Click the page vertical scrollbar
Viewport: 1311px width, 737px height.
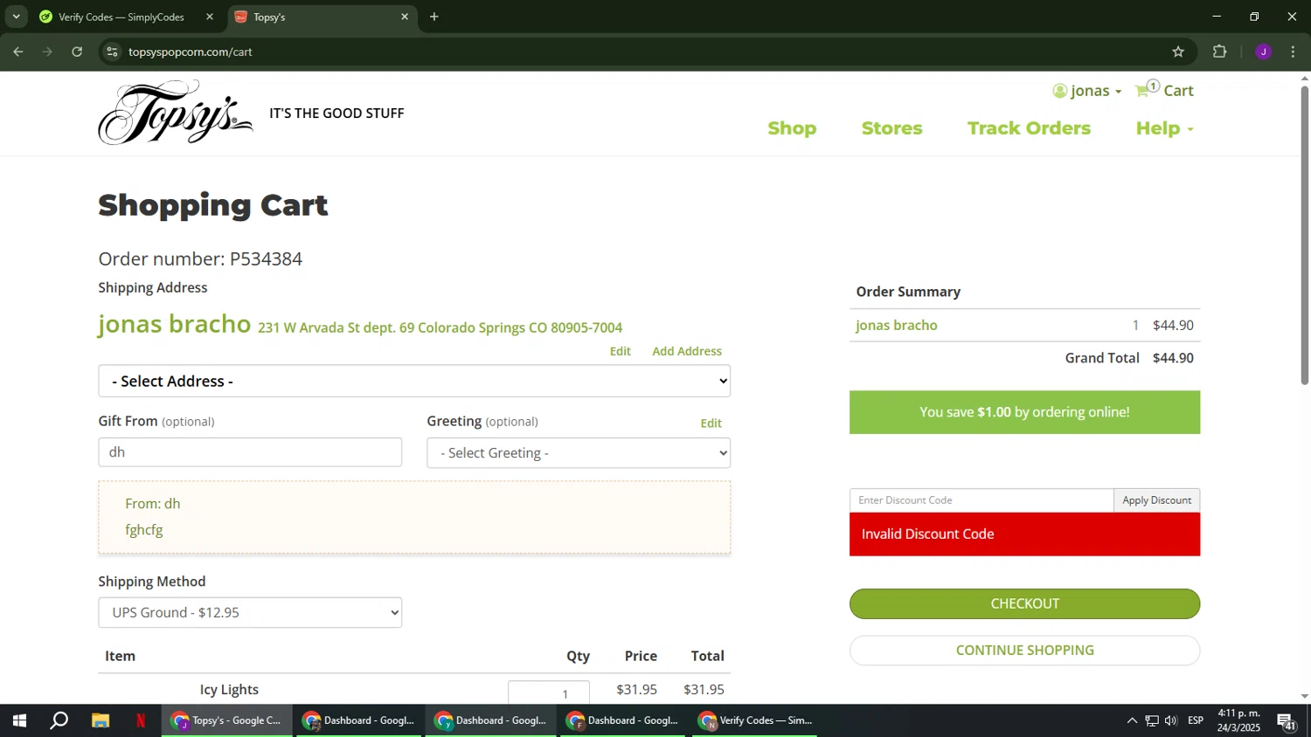[1304, 236]
